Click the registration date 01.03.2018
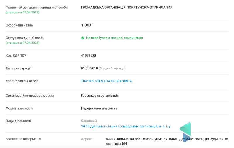234x148 pixels. pos(89,68)
